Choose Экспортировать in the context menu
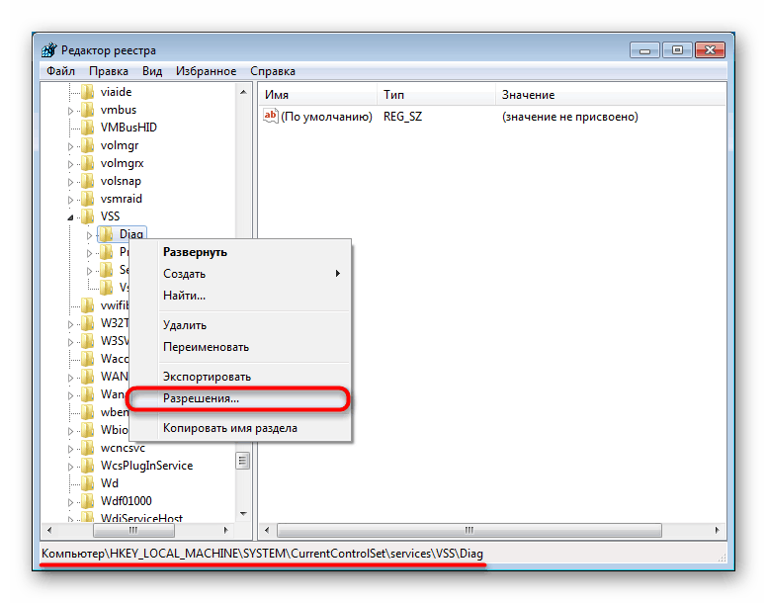The image size is (767, 603). click(239, 377)
